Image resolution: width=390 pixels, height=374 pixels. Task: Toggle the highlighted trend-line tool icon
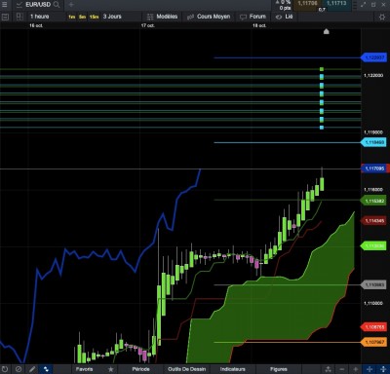click(x=46, y=369)
